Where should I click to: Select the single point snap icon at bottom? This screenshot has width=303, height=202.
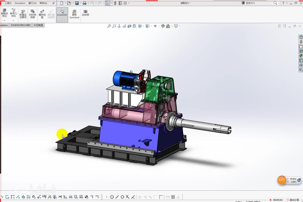106,197
